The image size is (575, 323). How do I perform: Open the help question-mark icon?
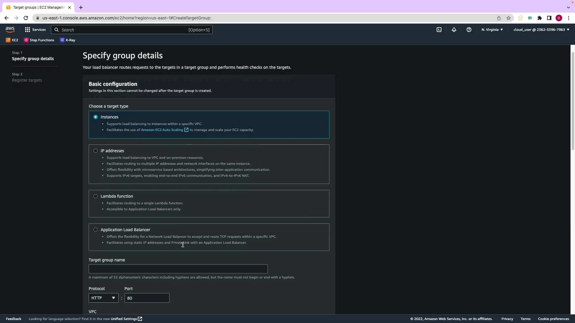tap(469, 30)
